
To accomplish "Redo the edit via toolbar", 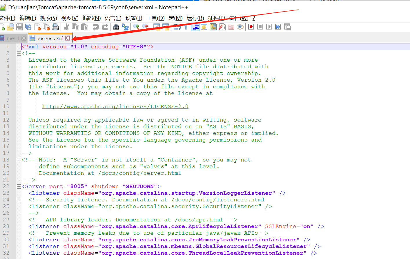I will point(105,27).
